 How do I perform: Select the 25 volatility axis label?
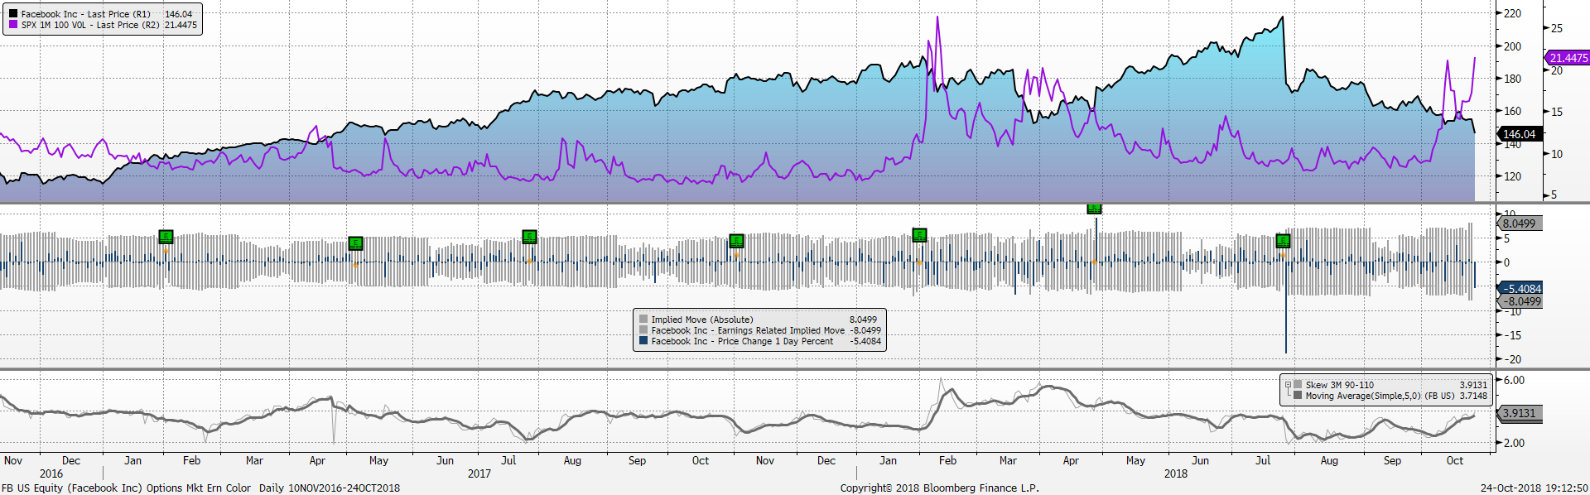[1557, 28]
